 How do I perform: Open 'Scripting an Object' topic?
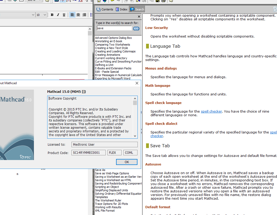(x=107, y=187)
